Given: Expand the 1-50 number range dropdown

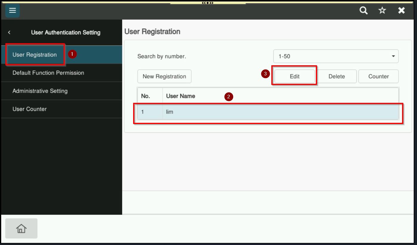Looking at the screenshot, I should click(336, 56).
